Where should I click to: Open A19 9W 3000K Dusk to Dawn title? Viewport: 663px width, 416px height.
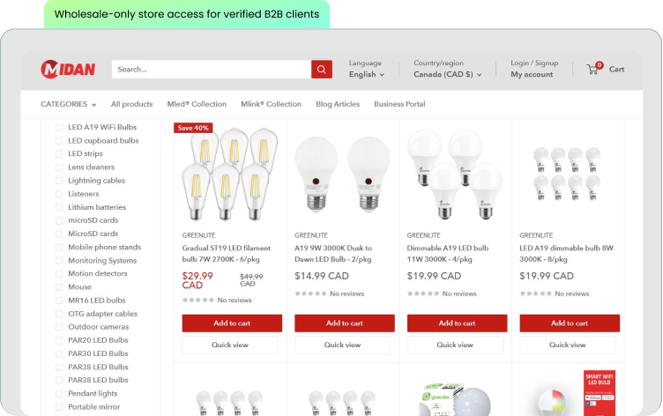pos(333,254)
